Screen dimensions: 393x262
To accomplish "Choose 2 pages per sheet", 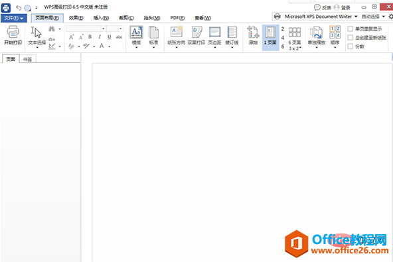I will 283,29.
